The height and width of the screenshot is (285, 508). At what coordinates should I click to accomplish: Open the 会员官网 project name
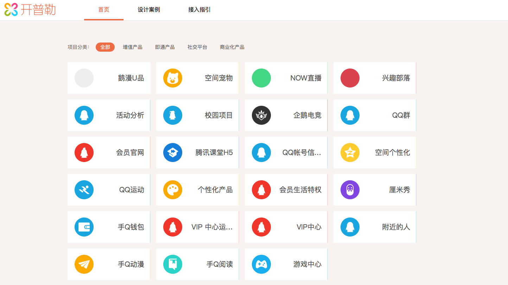coord(130,153)
